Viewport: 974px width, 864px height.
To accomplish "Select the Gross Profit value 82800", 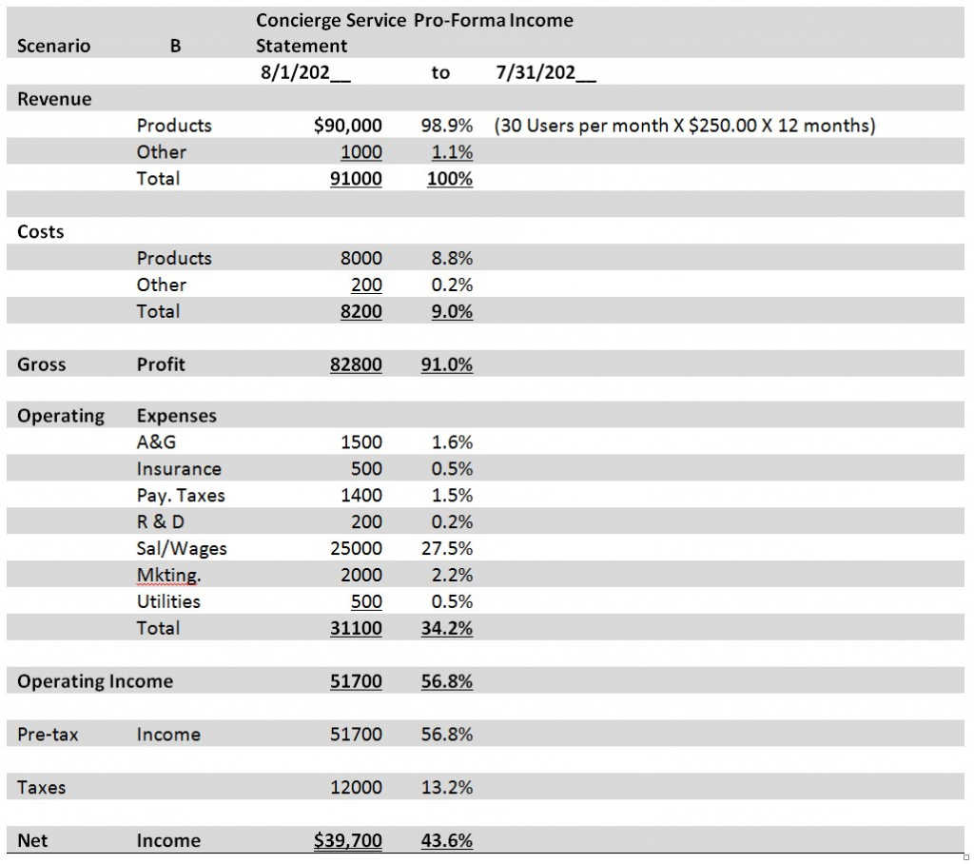I will point(356,364).
